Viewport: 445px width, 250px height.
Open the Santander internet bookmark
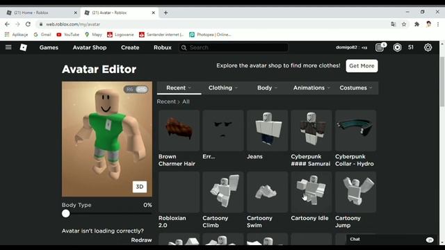click(161, 35)
